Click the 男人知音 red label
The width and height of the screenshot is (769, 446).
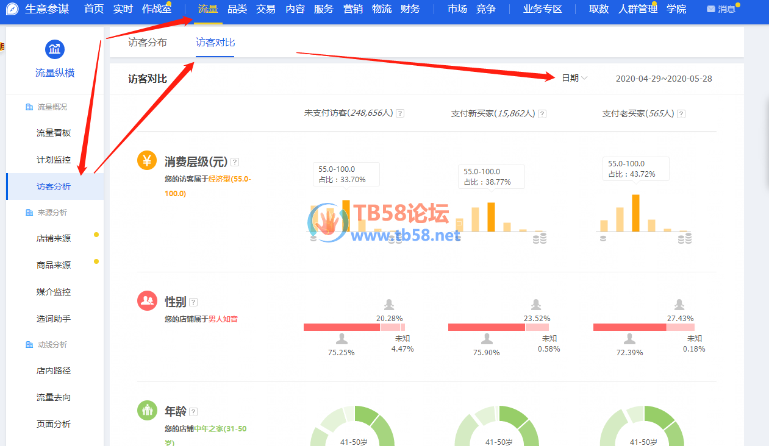coord(223,319)
